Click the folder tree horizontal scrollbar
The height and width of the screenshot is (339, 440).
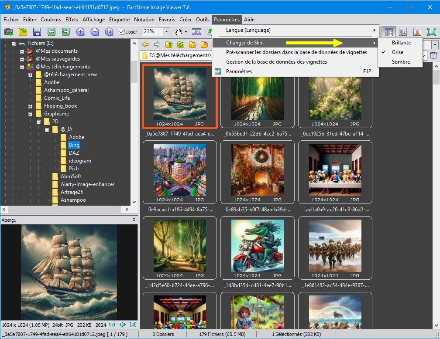[x=64, y=209]
